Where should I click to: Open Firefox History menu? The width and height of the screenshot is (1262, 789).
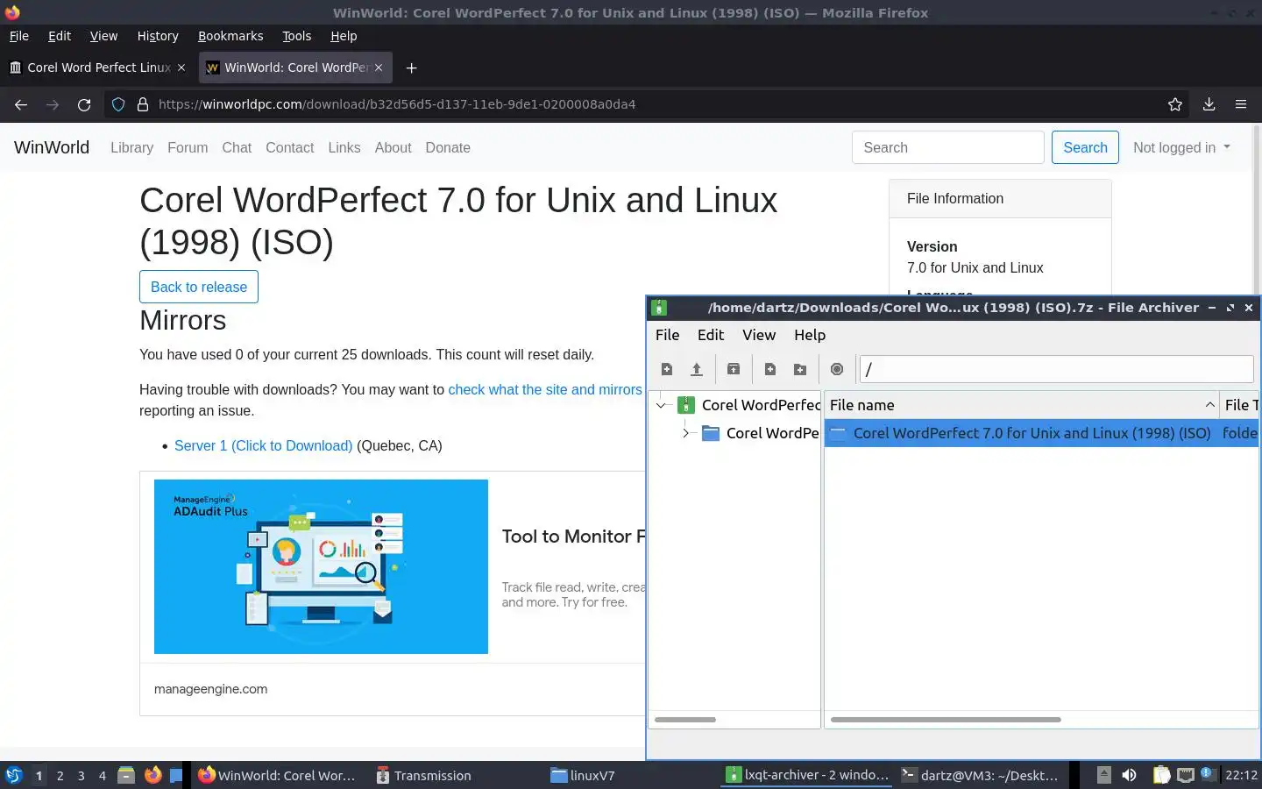[158, 36]
